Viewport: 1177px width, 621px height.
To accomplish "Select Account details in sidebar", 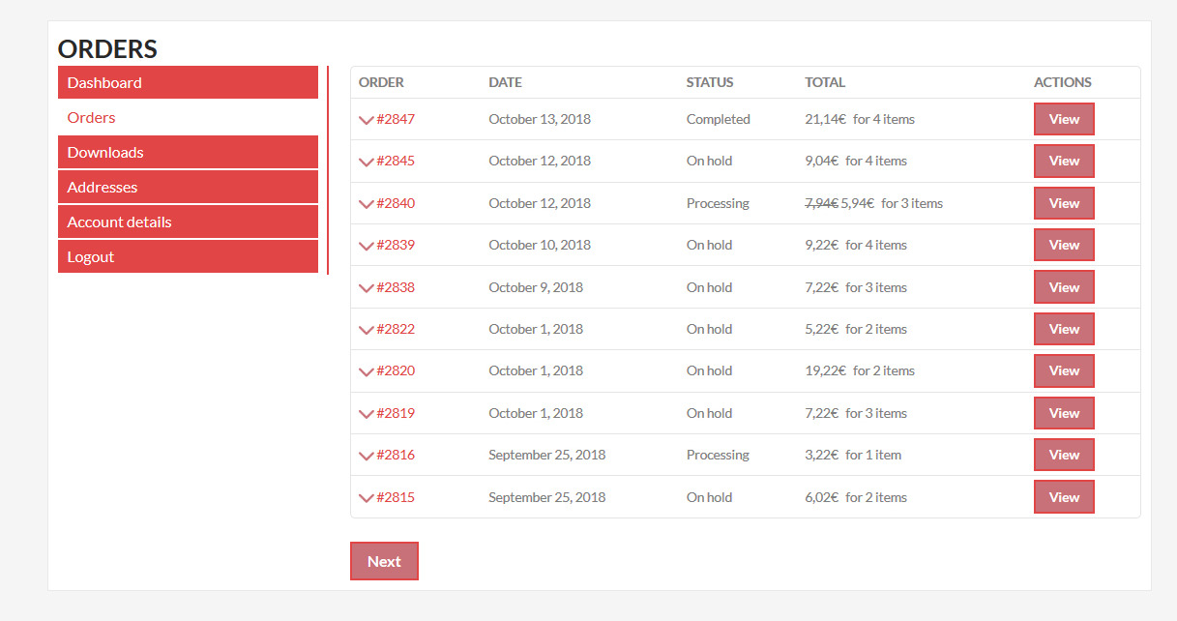I will pyautogui.click(x=188, y=222).
